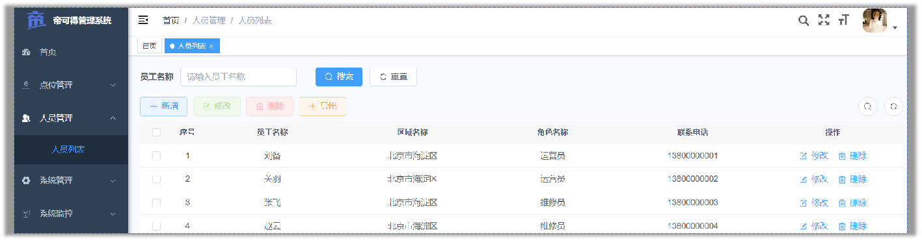
Task: Collapse the 人员管理 sidebar menu
Action: [x=71, y=118]
